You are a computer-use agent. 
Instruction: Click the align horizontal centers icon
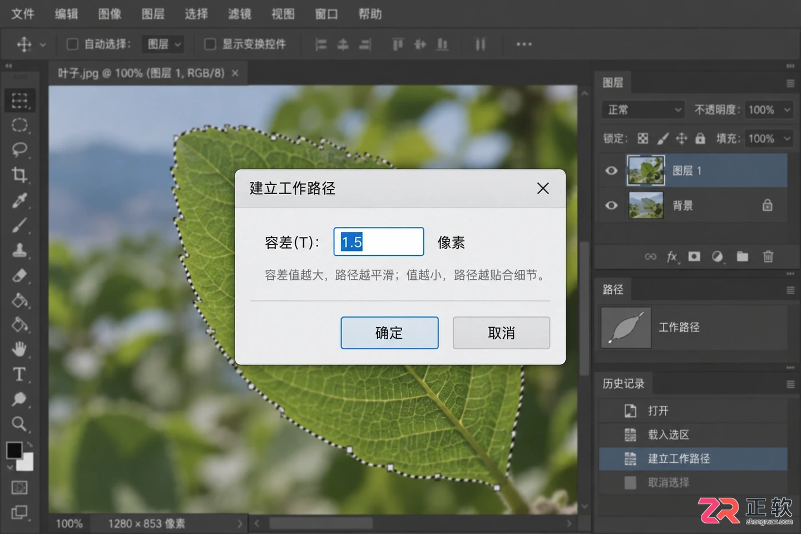point(343,44)
